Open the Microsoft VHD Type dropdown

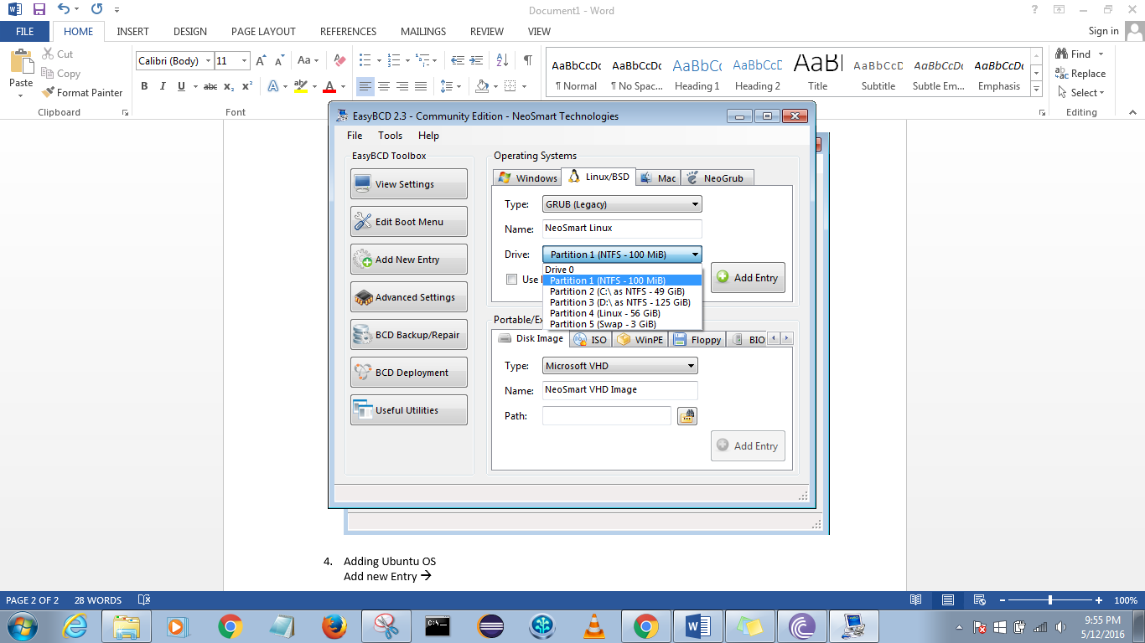point(620,366)
